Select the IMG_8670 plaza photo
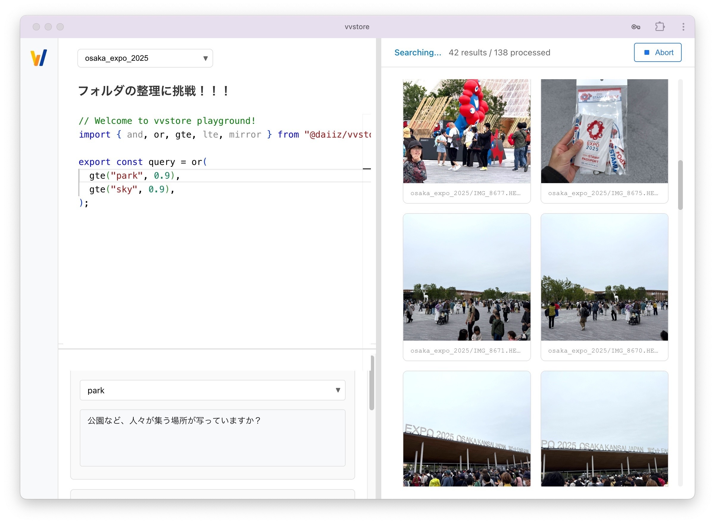Viewport: 715px width, 524px height. [x=604, y=277]
